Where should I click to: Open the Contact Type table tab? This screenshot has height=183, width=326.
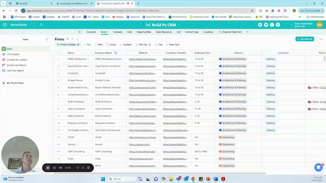click(x=192, y=32)
